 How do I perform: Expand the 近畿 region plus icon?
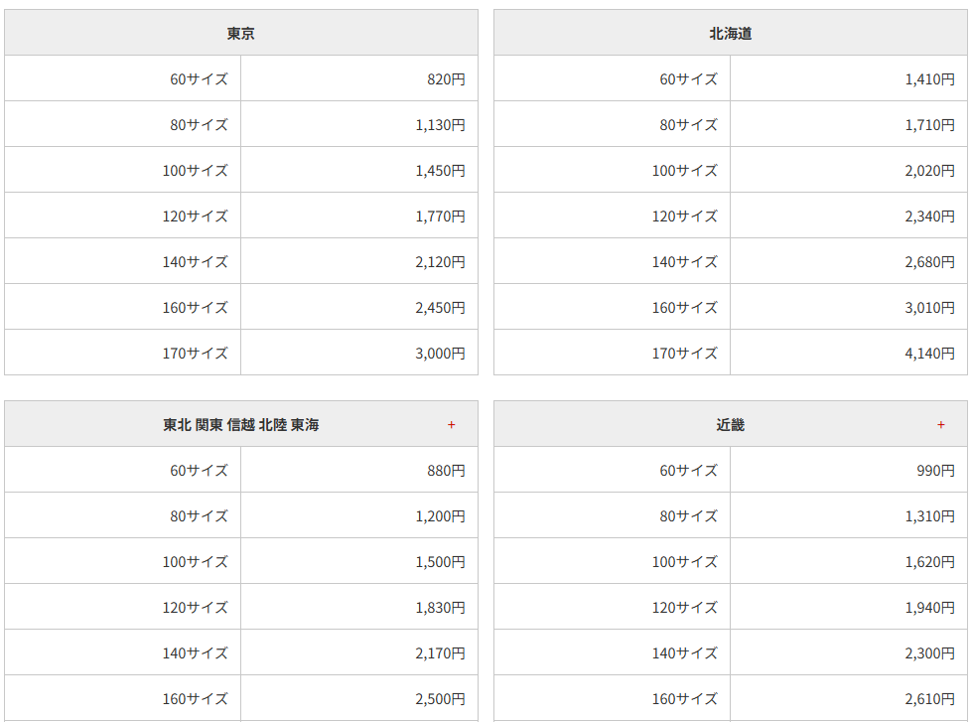(x=941, y=425)
